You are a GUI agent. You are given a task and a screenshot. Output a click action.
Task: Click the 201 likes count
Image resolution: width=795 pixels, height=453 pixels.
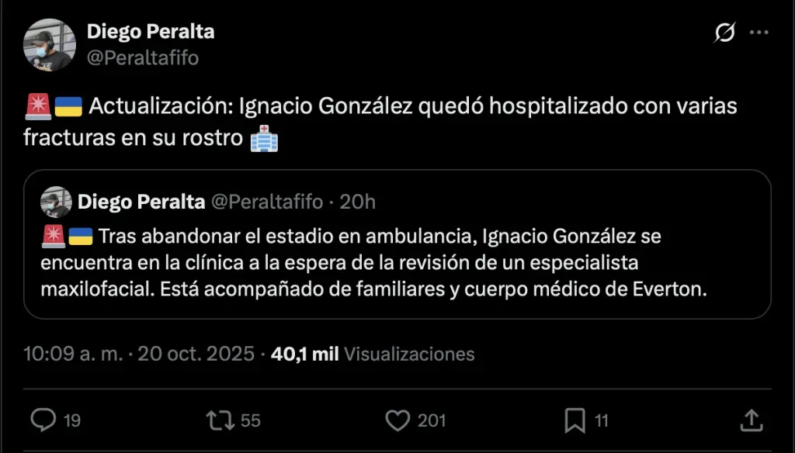[x=432, y=420]
